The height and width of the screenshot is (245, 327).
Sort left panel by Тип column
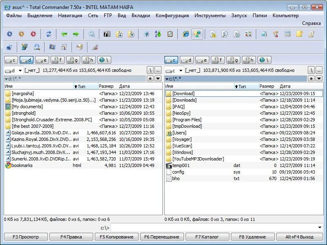coord(86,86)
